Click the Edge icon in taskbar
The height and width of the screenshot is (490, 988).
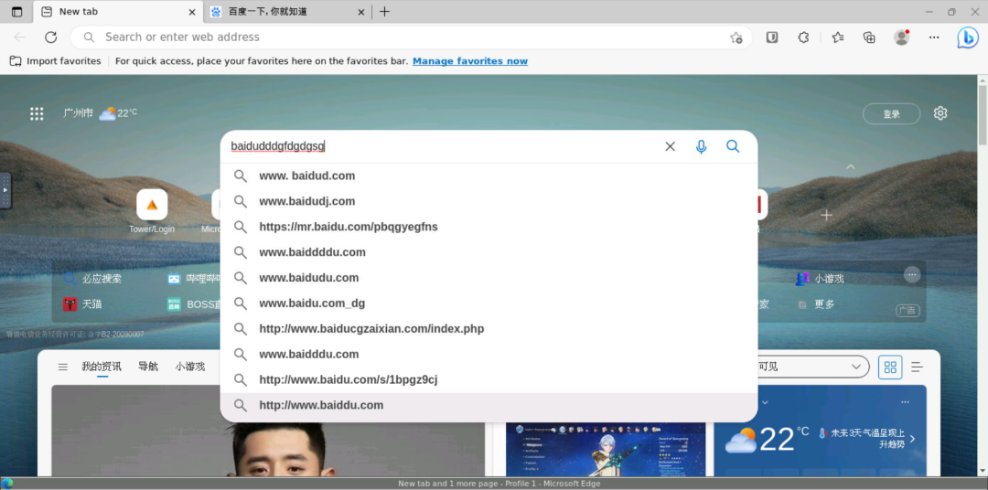tap(7, 484)
